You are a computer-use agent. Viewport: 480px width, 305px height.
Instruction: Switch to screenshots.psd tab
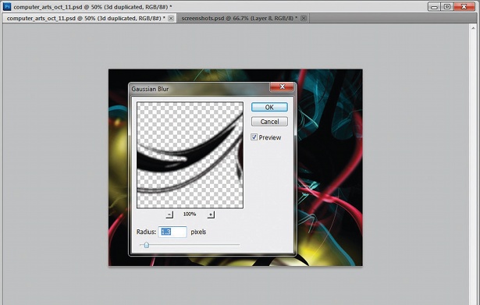[x=239, y=19]
